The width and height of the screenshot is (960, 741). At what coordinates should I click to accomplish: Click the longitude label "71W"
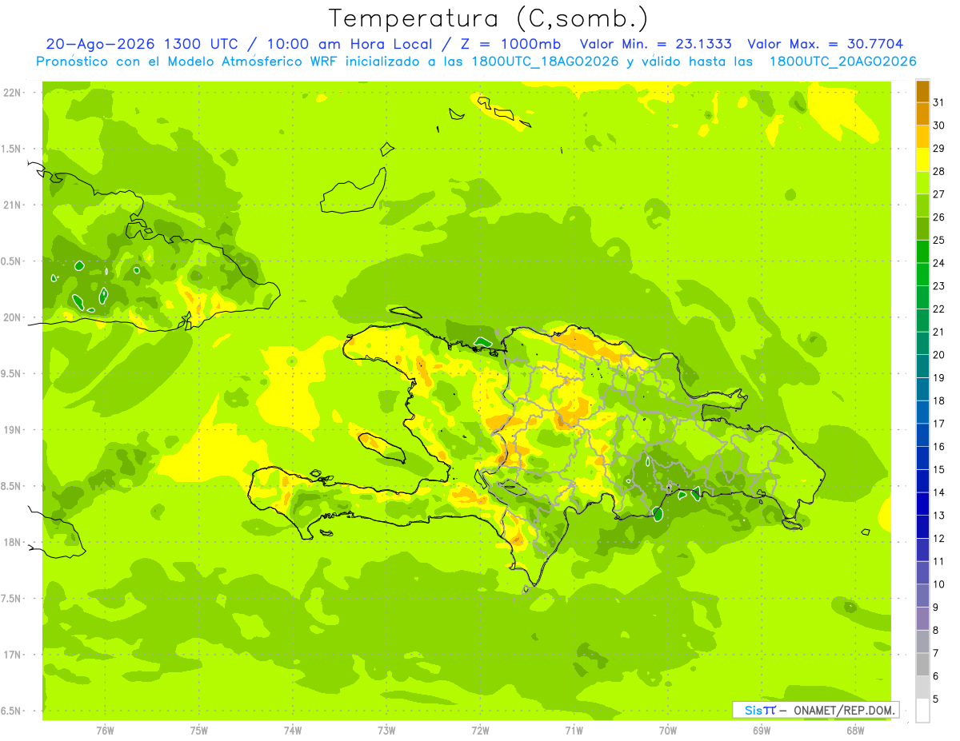tap(574, 731)
